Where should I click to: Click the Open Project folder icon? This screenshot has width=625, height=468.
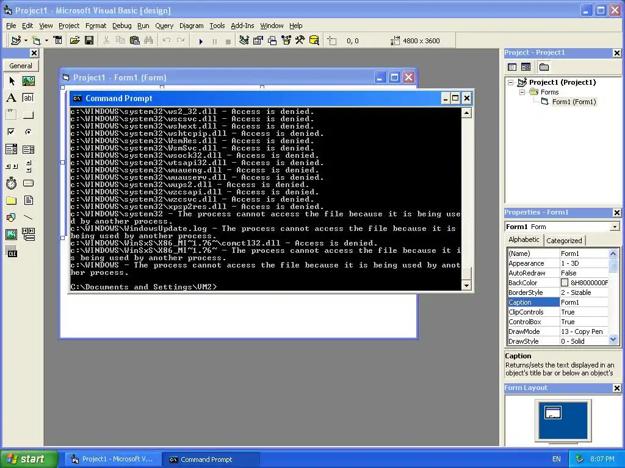pyautogui.click(x=74, y=41)
